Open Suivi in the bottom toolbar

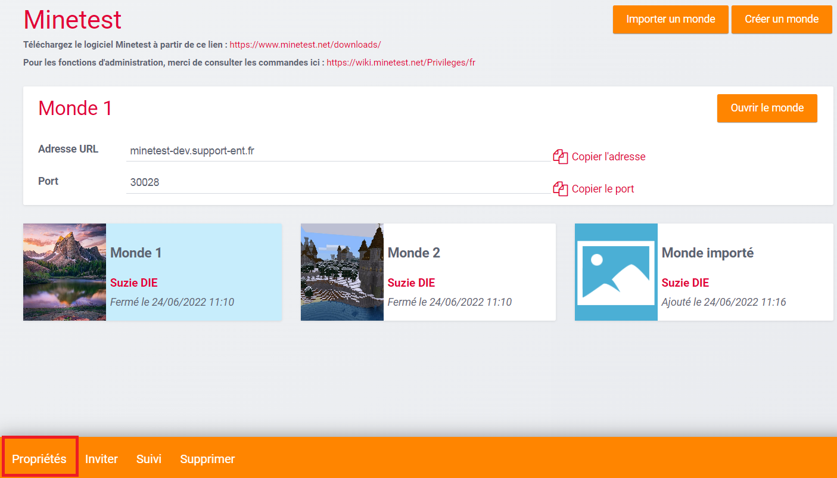point(149,459)
